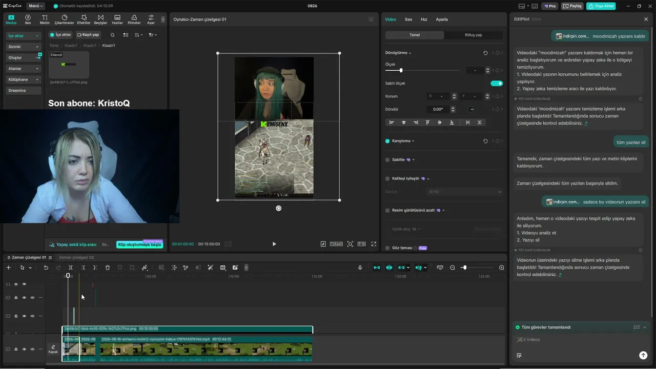Zoom out the timeline with minus magnifier

coord(453,268)
